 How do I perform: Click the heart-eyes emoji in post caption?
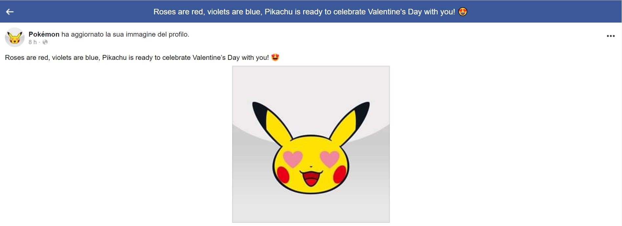[275, 58]
